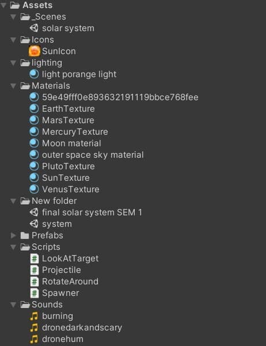The height and width of the screenshot is (346, 266).
Task: Select the Assets label
Action: click(37, 5)
